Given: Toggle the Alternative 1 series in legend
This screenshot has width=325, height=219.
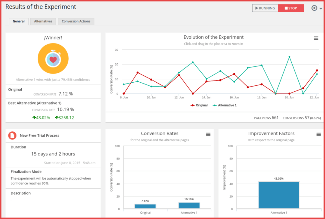Looking at the screenshot, I should (225, 105).
